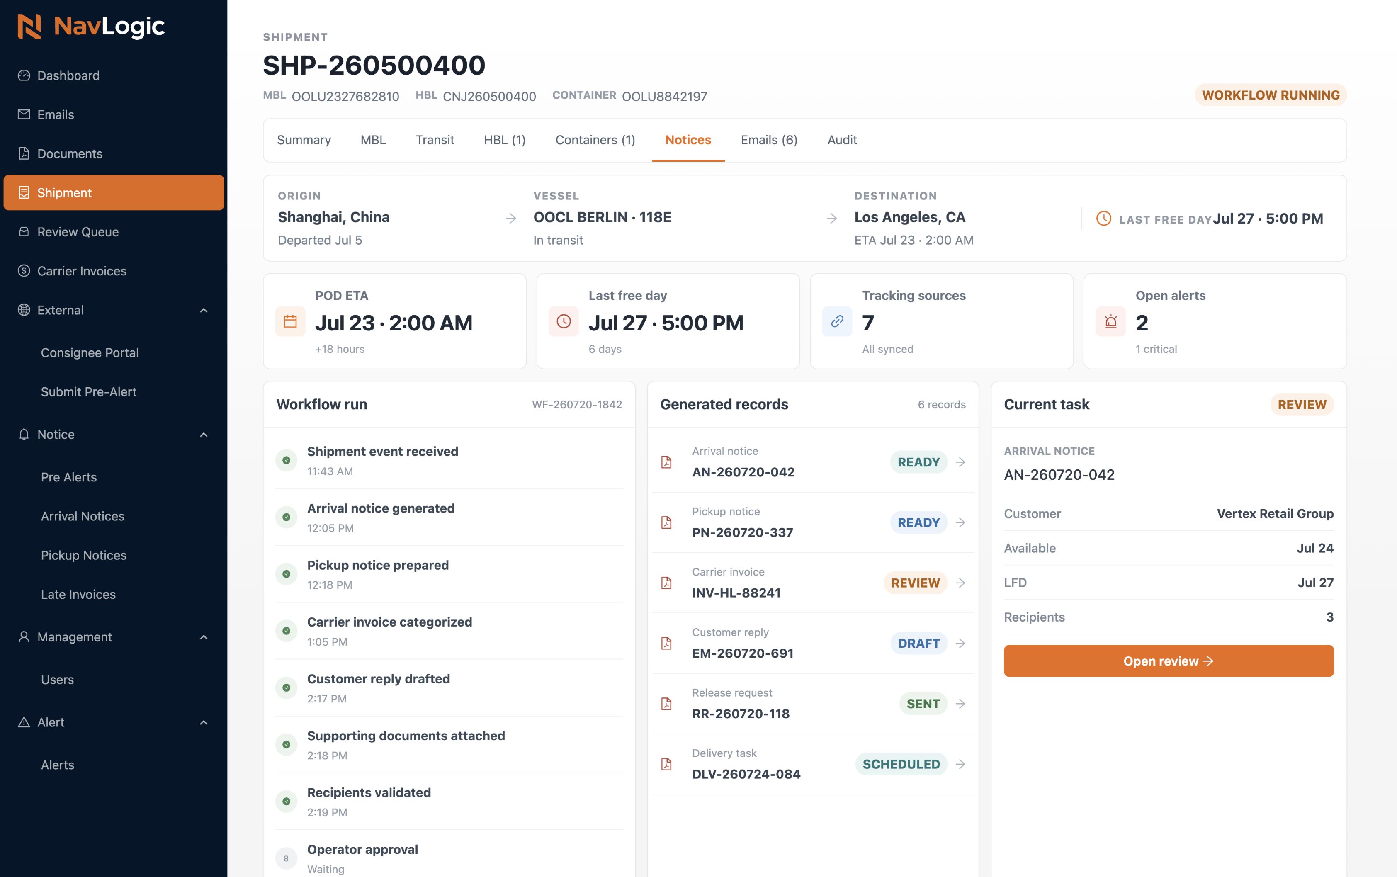Open the Audit tab
1397x877 pixels.
(x=842, y=140)
